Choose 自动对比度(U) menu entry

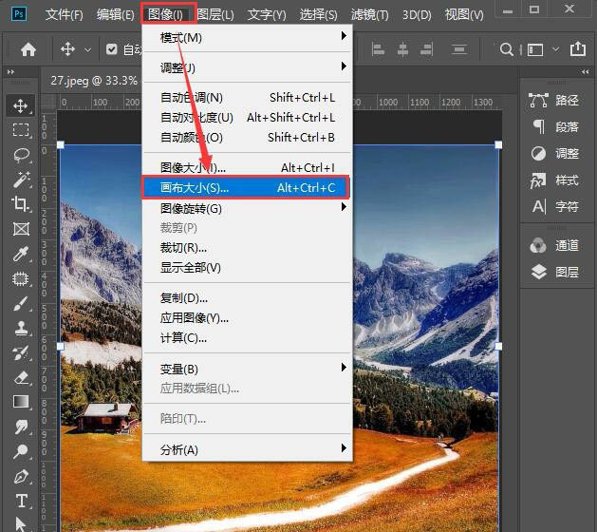(247, 117)
